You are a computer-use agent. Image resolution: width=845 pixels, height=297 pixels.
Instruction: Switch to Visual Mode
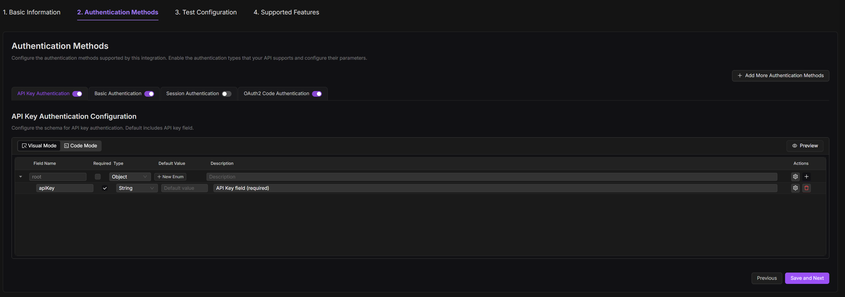39,146
